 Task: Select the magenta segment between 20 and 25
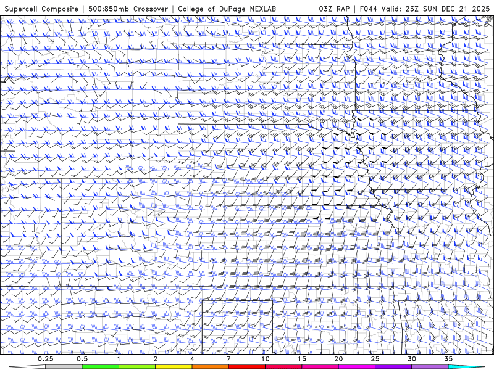pyautogui.click(x=357, y=367)
